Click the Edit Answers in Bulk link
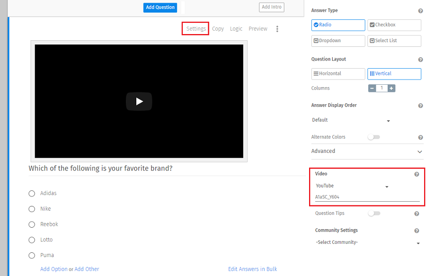Screen dimensions: 426x276 point(252,269)
